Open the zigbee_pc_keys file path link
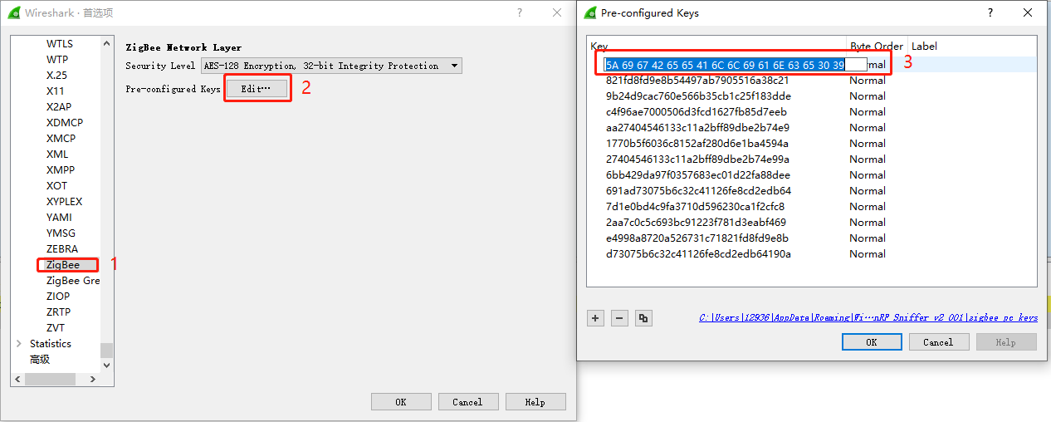The width and height of the screenshot is (1051, 422). (x=868, y=317)
